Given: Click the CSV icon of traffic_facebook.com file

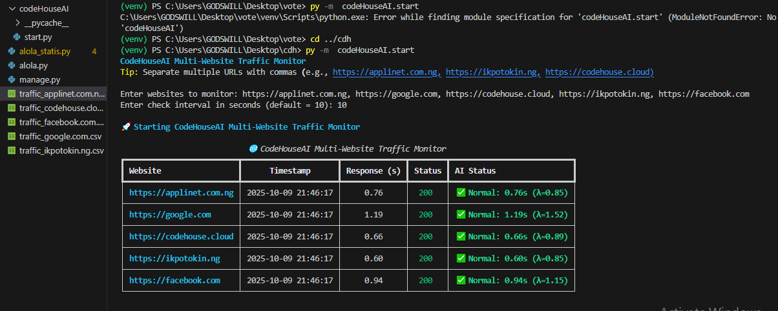Looking at the screenshot, I should coord(12,122).
